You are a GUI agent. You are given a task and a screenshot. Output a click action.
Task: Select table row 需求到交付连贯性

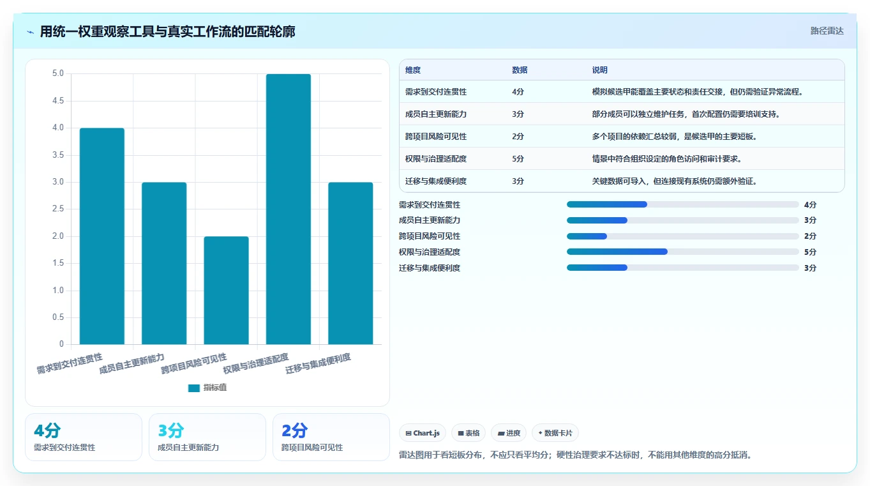pos(622,92)
